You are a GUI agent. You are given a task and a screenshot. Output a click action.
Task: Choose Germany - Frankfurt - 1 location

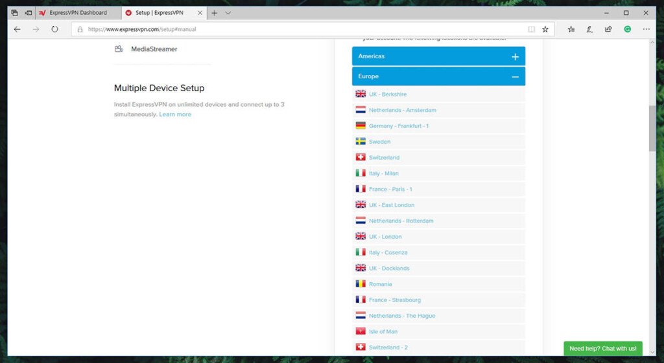399,126
